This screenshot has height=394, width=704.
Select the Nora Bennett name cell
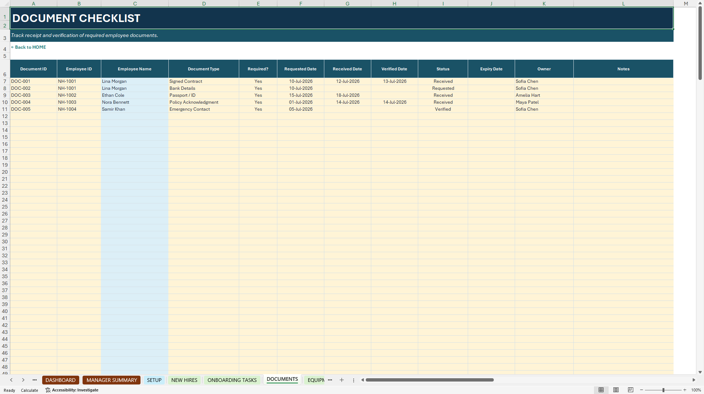135,102
